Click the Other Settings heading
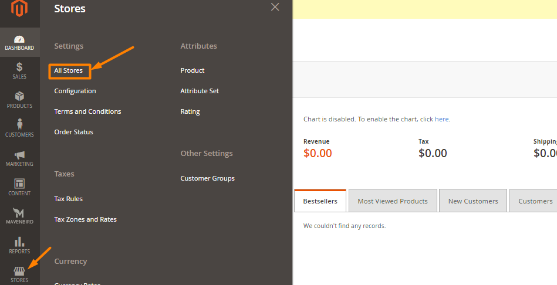The width and height of the screenshot is (557, 285). point(207,154)
